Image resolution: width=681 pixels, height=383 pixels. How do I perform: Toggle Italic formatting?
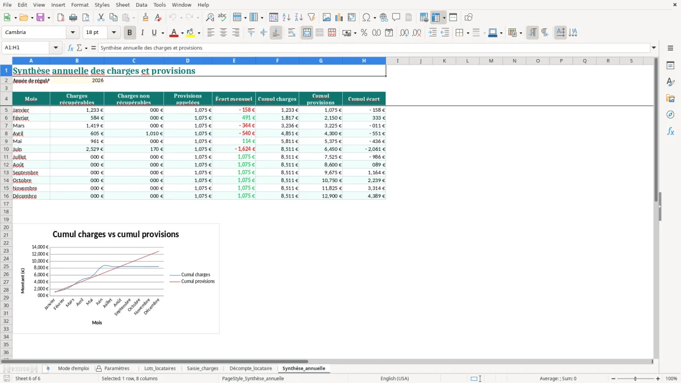click(142, 33)
